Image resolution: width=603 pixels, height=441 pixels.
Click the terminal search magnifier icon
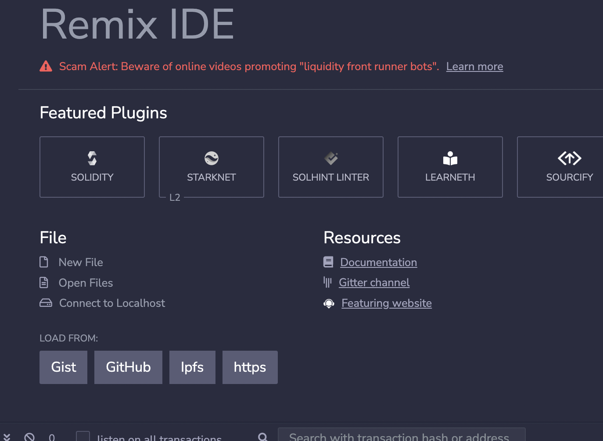[263, 437]
